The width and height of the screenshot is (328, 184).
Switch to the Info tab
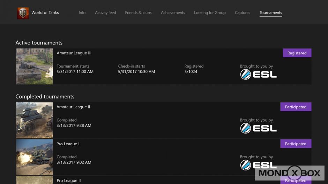pyautogui.click(x=82, y=13)
